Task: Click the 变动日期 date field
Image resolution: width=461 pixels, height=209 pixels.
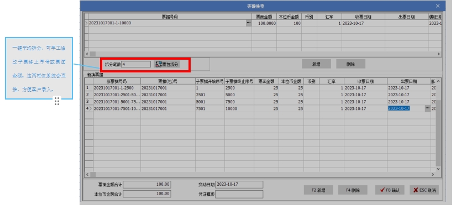Action: (239, 185)
